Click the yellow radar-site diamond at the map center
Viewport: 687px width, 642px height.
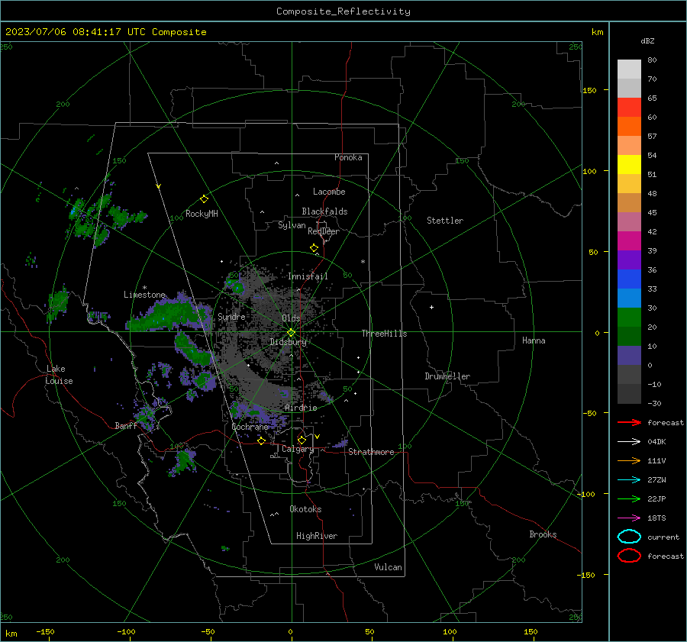(292, 332)
